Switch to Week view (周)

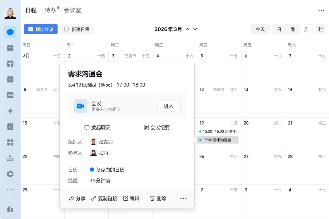pyautogui.click(x=292, y=30)
